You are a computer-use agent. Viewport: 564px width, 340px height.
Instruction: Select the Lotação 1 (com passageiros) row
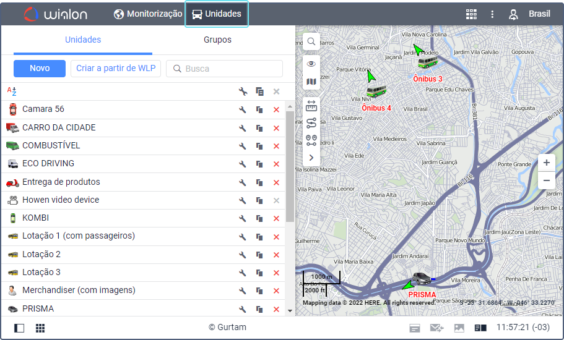tap(143, 236)
